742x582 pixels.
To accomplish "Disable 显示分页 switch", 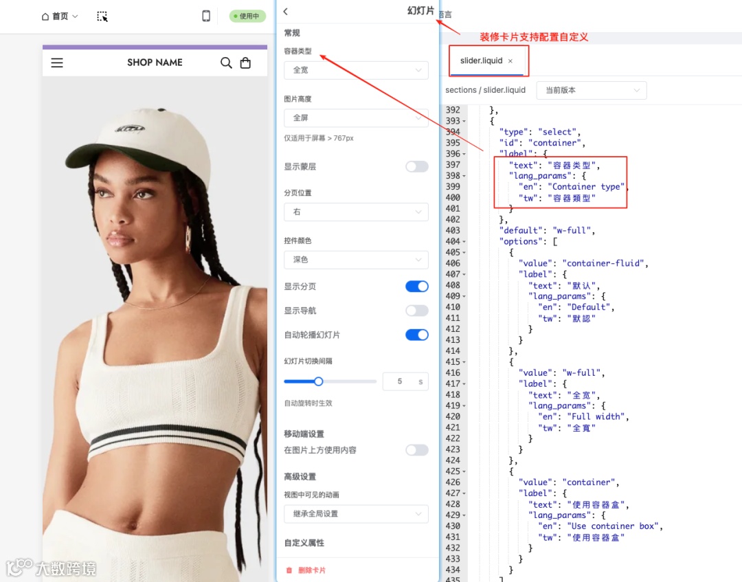I will point(417,287).
